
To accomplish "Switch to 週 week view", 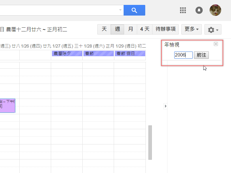I will tap(118, 29).
